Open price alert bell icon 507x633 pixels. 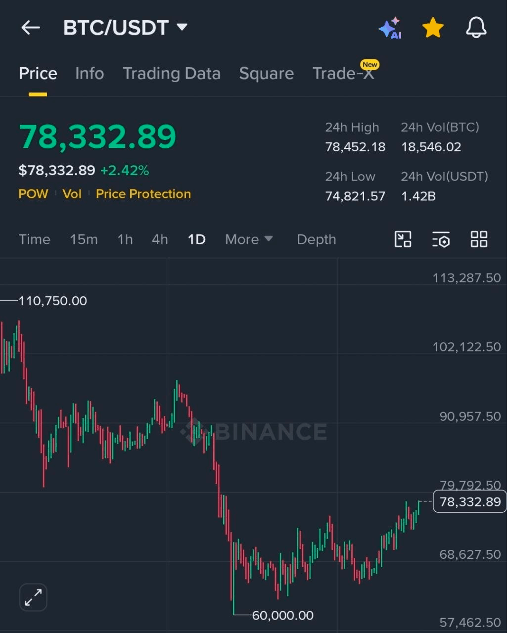(x=476, y=28)
